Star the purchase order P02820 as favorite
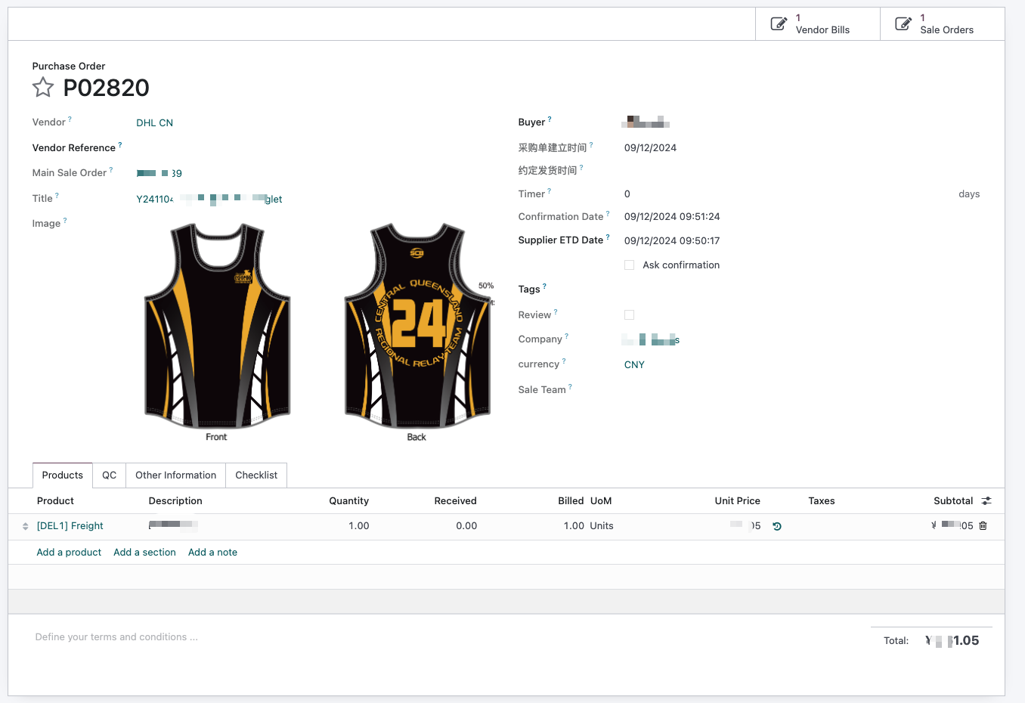Image resolution: width=1025 pixels, height=703 pixels. (x=43, y=88)
